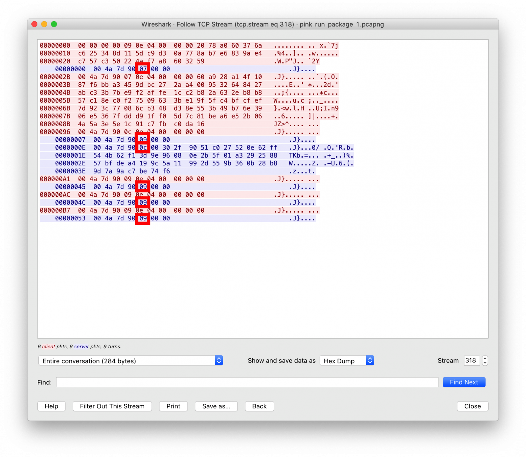Click the green zoom button in title bar

[x=54, y=24]
